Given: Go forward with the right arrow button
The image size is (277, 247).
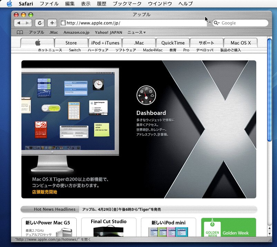Looking at the screenshot, I should point(27,23).
